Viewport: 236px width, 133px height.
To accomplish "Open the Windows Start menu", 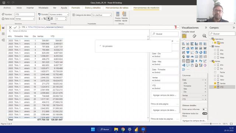I will point(93,129).
